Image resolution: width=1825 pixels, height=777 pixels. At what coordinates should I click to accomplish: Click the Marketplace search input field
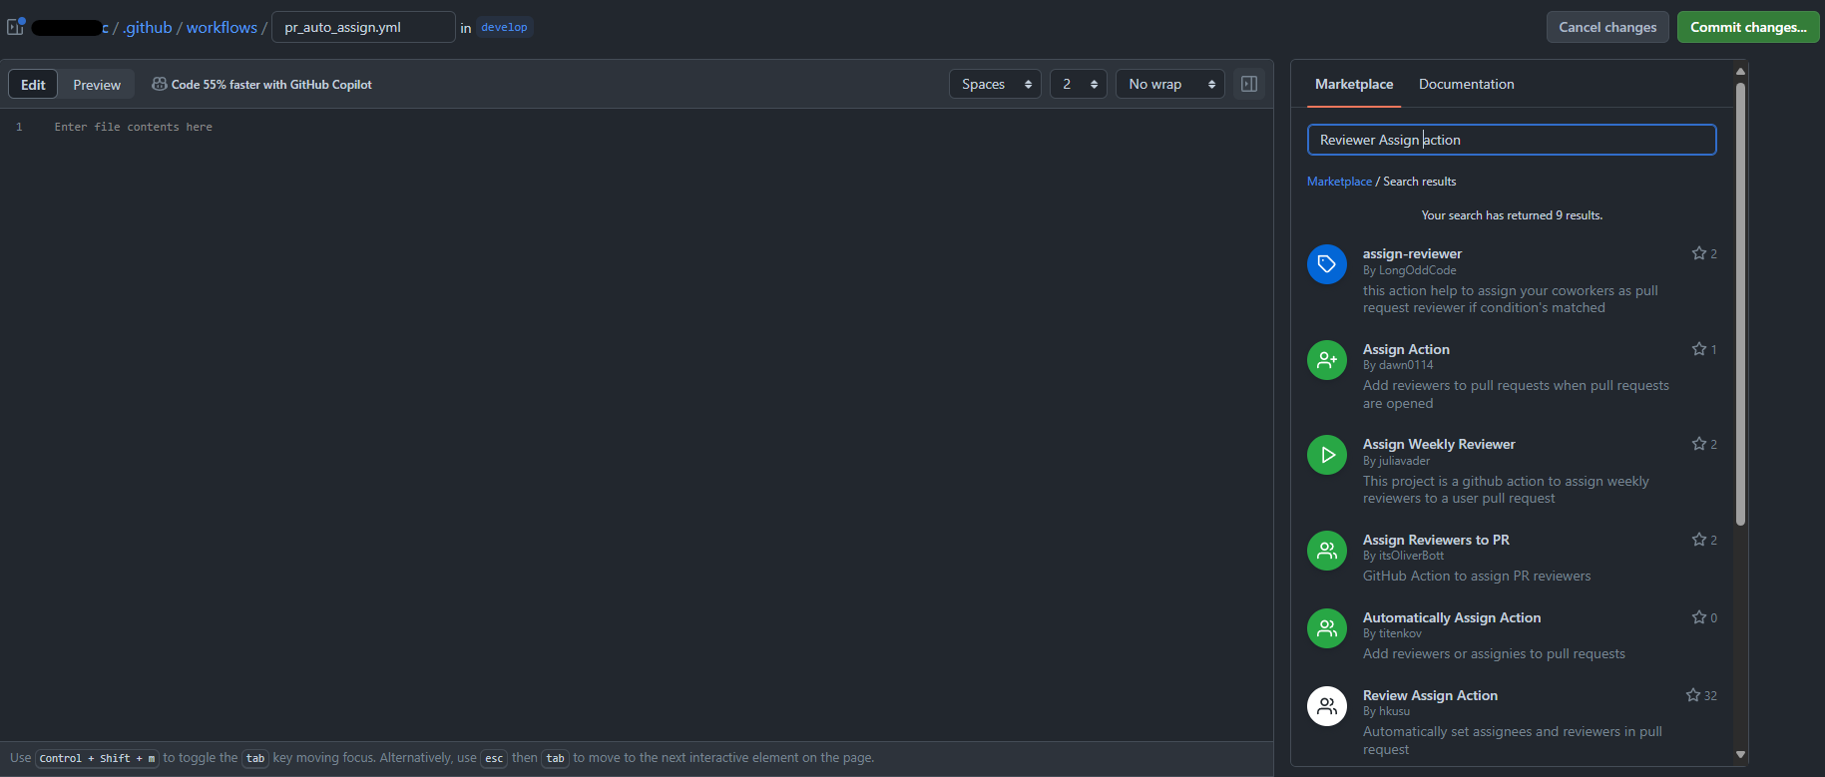pos(1512,140)
